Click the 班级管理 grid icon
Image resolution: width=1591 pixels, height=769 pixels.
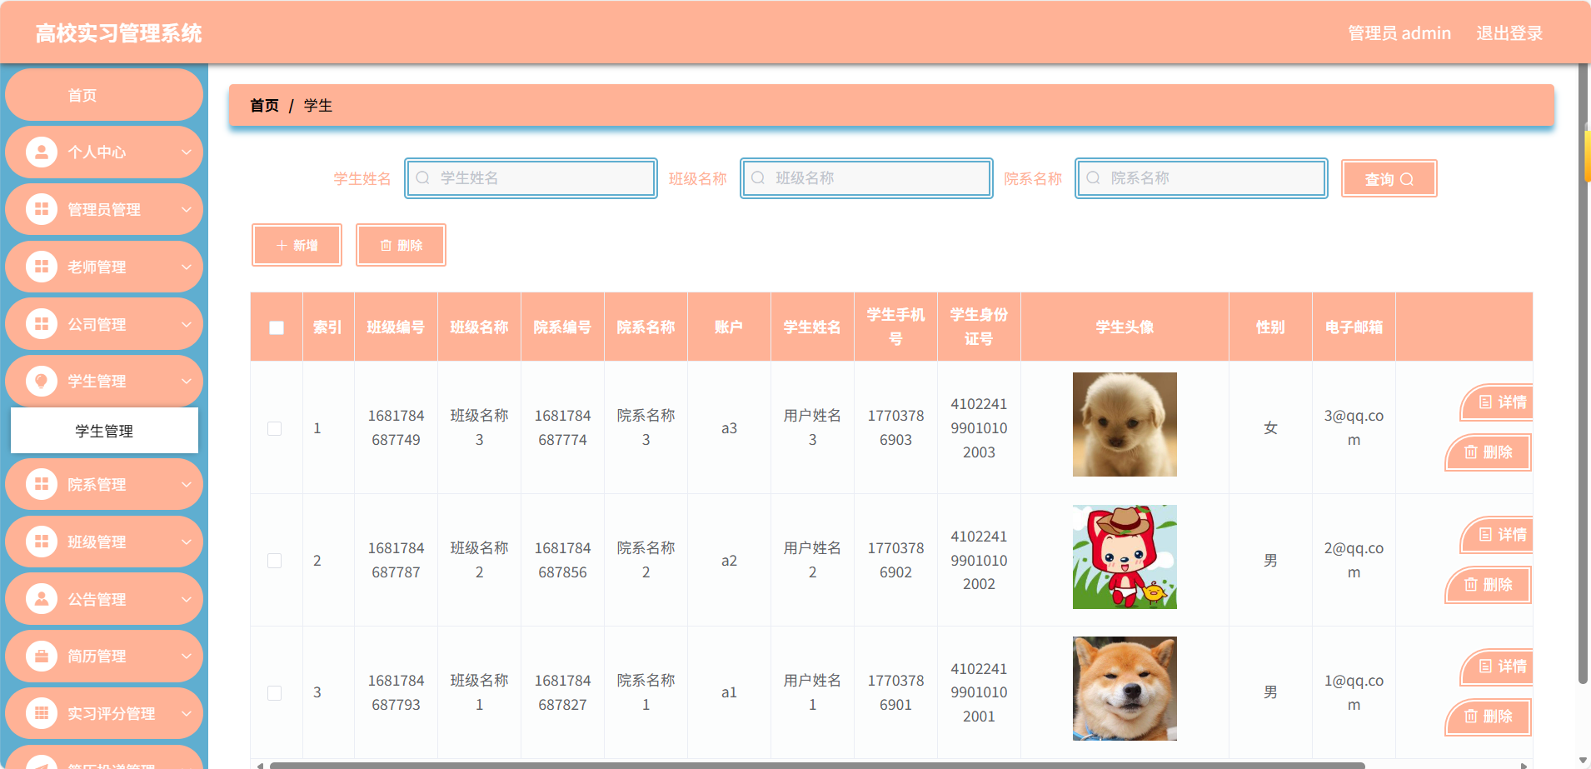point(41,542)
